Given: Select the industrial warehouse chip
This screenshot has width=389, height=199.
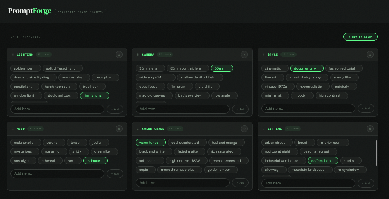Looking at the screenshot, I should (x=283, y=161).
